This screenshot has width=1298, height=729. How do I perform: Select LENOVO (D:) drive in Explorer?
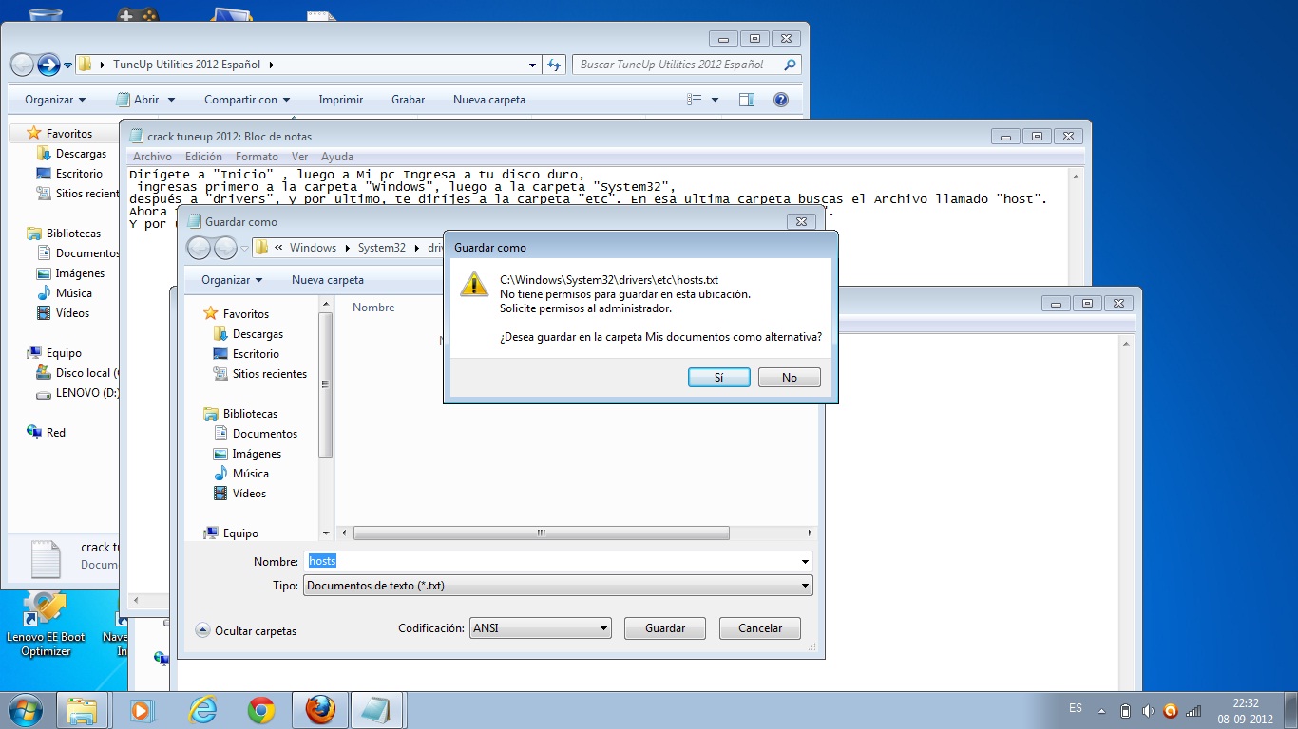[77, 393]
